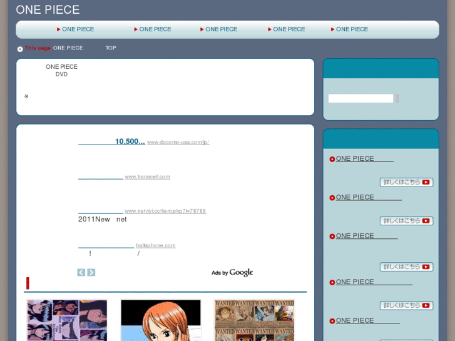
Task: Open the orange-haired girl thumbnail
Action: 161,320
